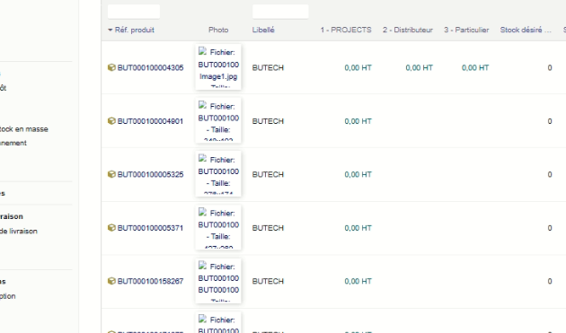Click Particulier price 0,00 HT for BUT000100004305
Screen dimensions: 566x333
coord(475,67)
